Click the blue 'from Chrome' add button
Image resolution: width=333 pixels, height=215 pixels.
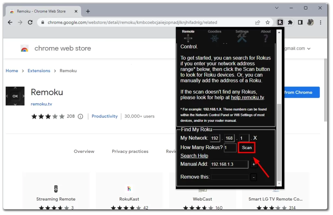click(x=301, y=93)
